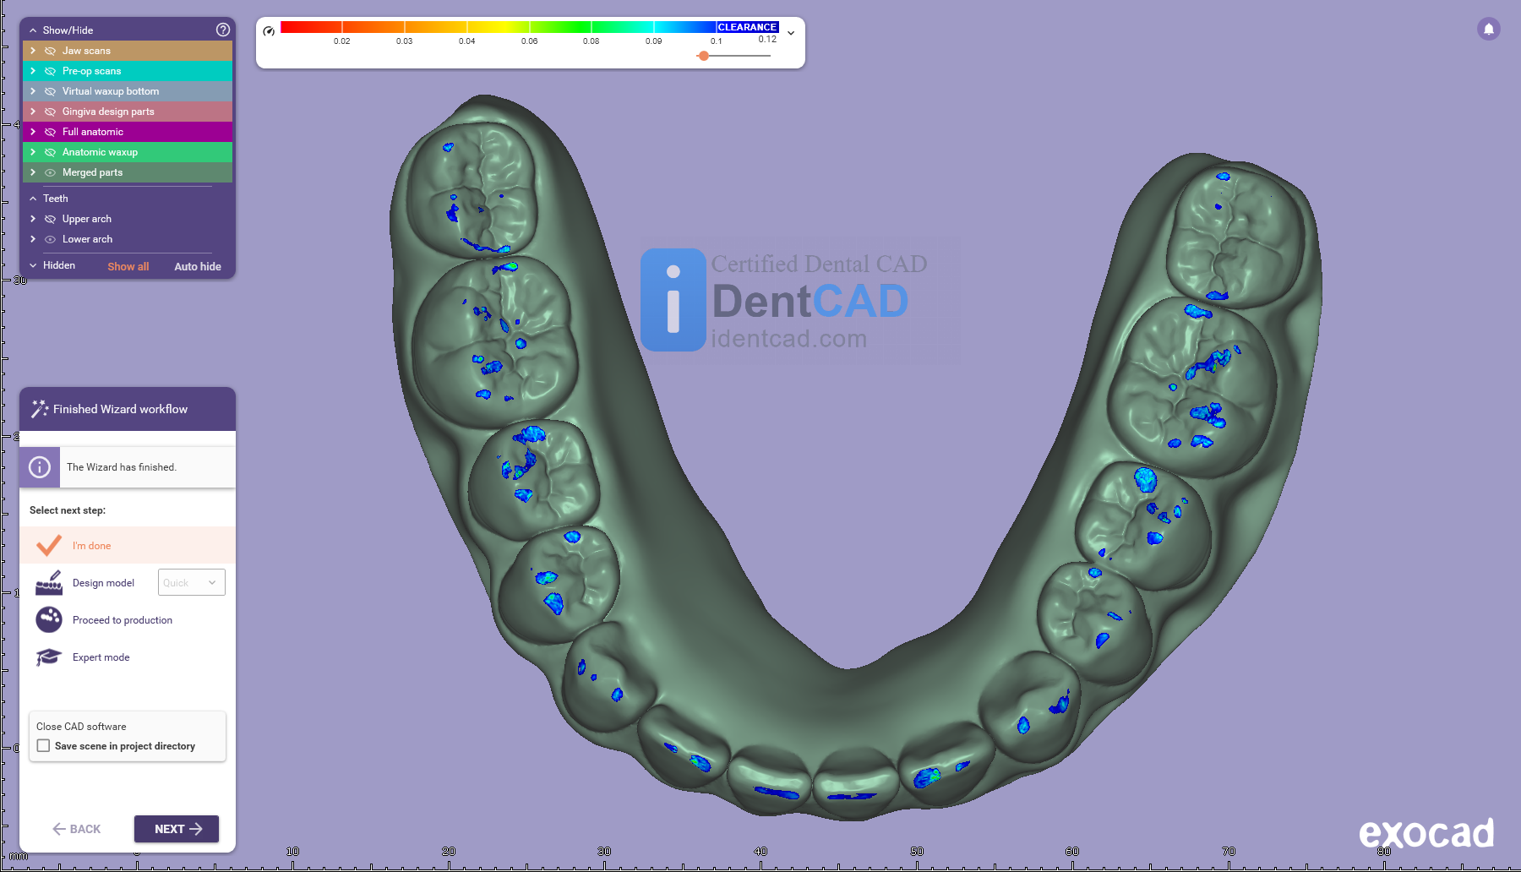Select the Design model icon
Image resolution: width=1521 pixels, height=872 pixels.
click(x=49, y=583)
